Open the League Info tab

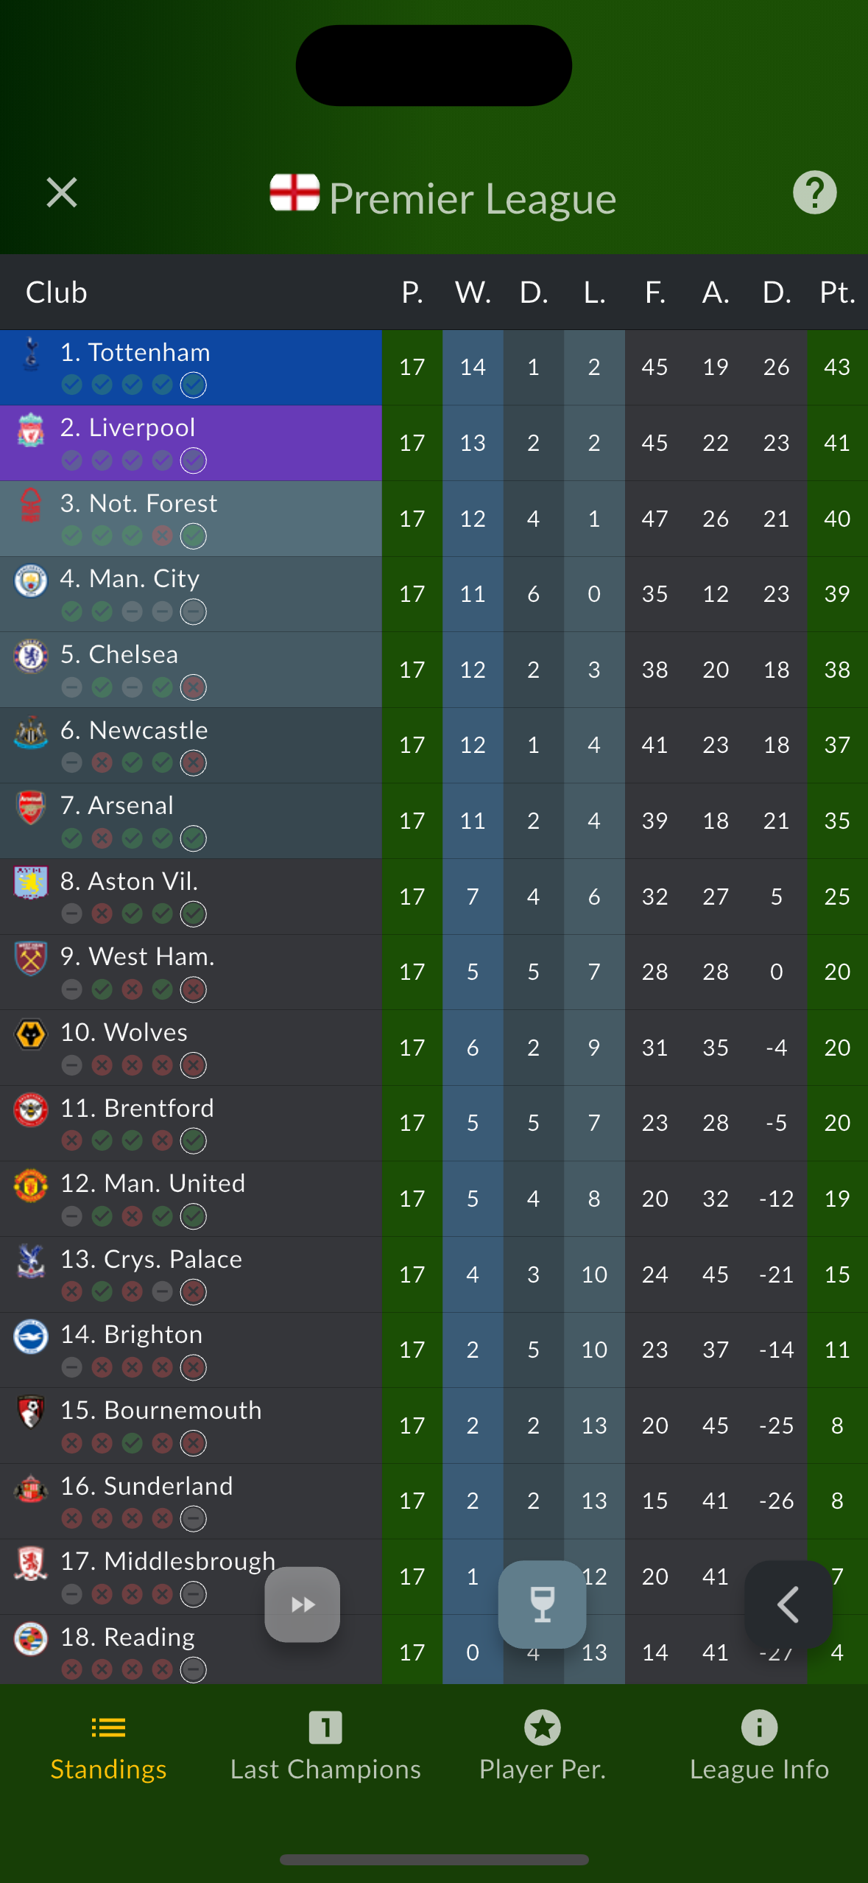point(759,1746)
